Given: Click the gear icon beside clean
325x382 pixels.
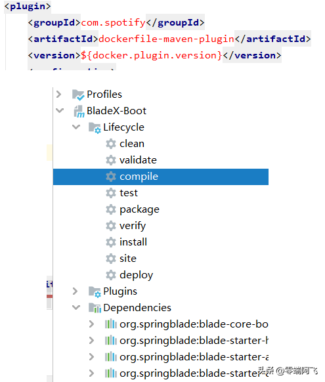Looking at the screenshot, I should [x=111, y=144].
